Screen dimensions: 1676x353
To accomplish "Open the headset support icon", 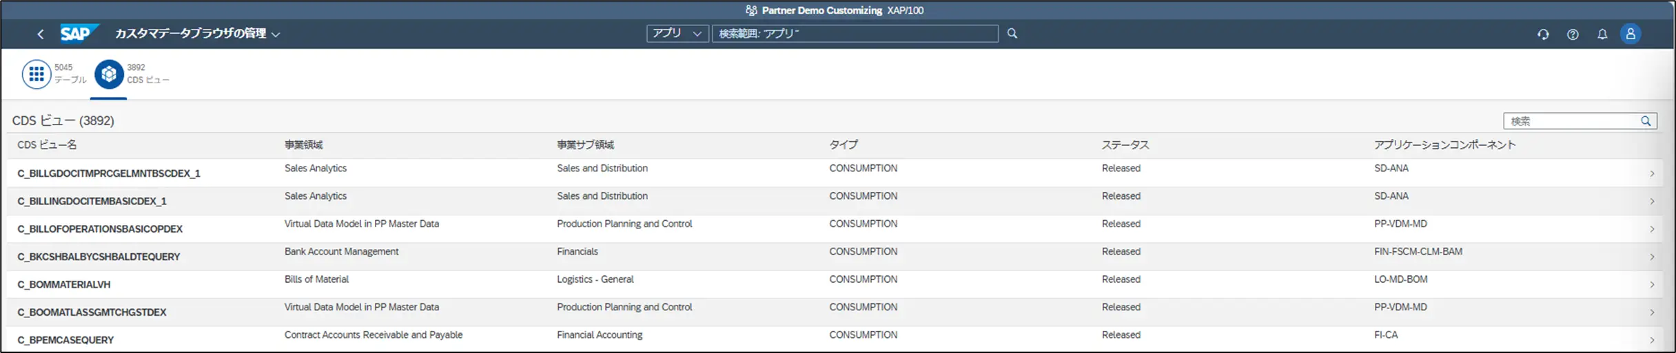I will tap(1543, 34).
